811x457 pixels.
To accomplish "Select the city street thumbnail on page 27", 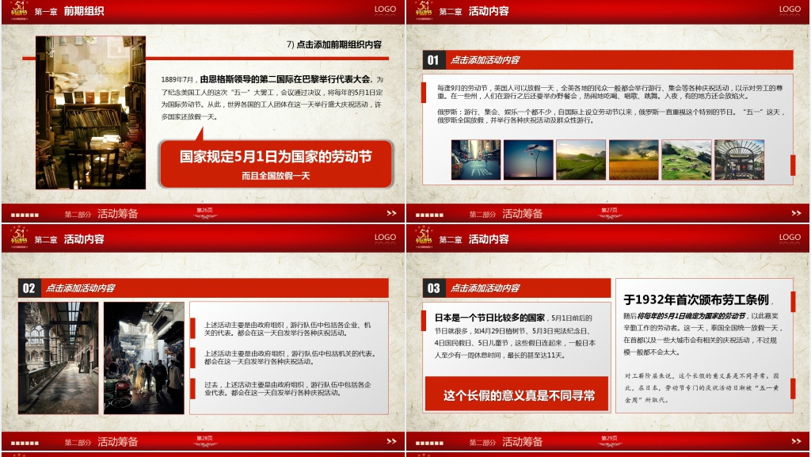I will coord(475,160).
